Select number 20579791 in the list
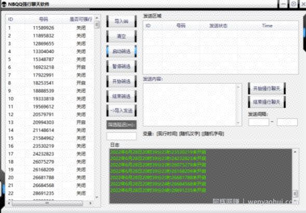 coord(43,114)
